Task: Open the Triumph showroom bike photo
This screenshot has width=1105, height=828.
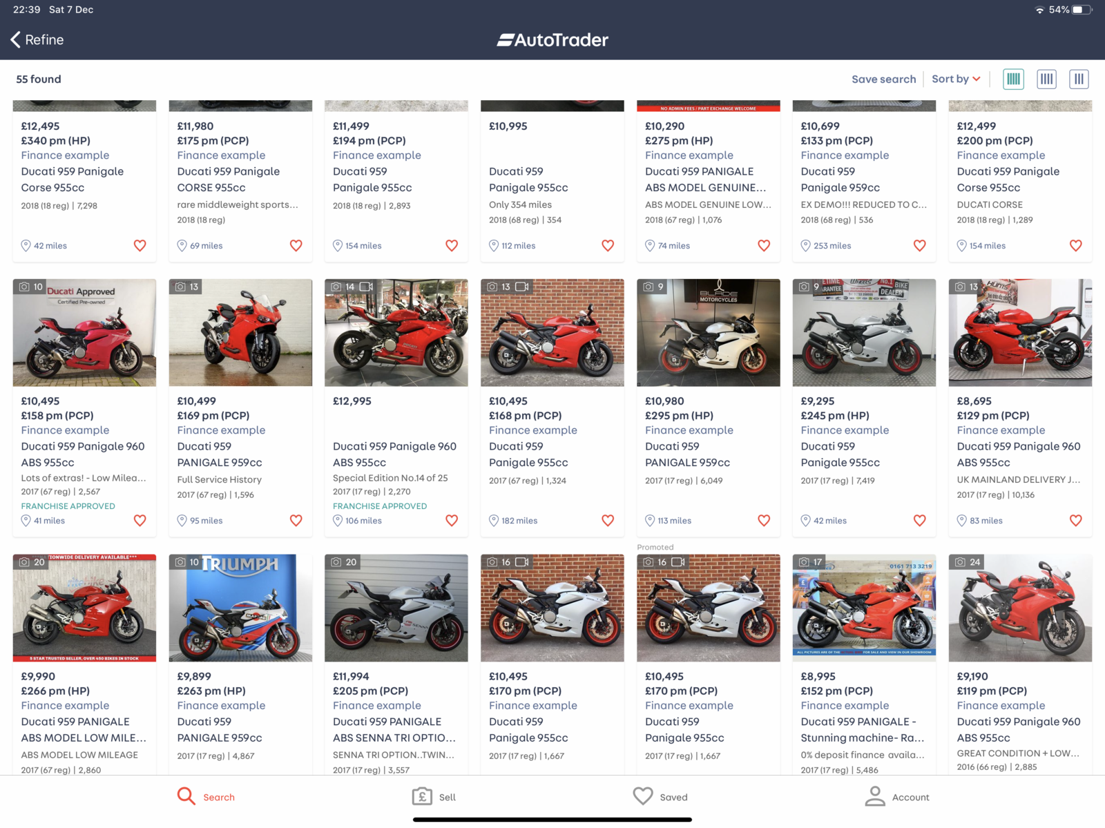Action: point(240,608)
